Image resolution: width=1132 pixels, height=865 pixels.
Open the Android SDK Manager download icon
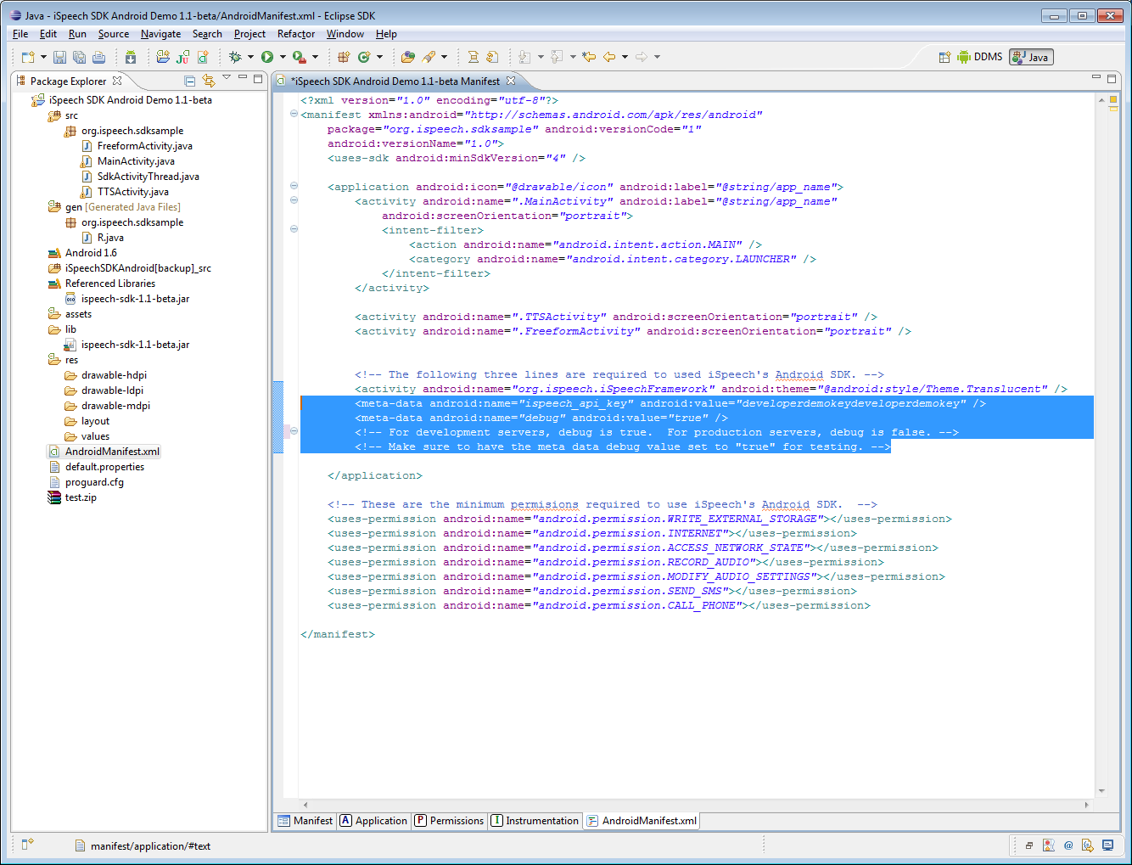[x=130, y=57]
